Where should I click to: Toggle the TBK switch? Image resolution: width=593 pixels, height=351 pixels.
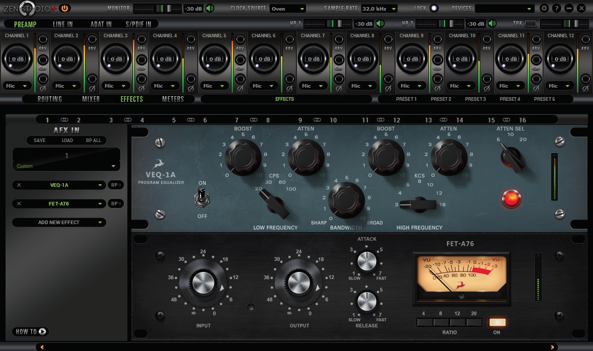[x=531, y=24]
